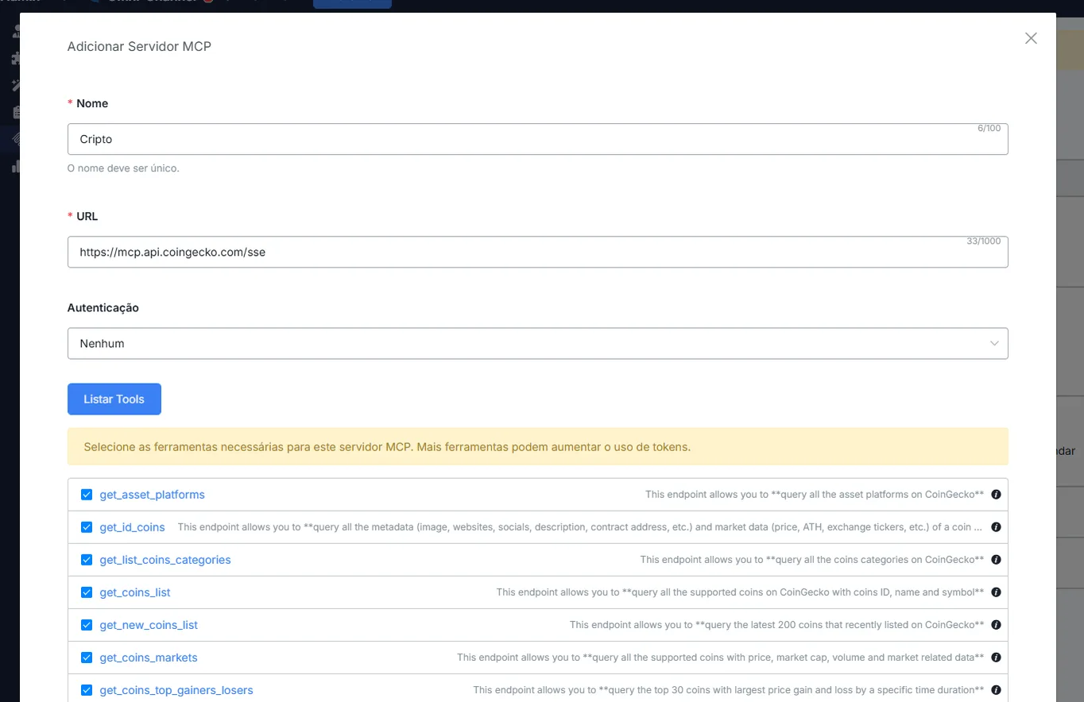Focus the Nome field containing Cripto
The width and height of the screenshot is (1084, 702).
click(537, 139)
